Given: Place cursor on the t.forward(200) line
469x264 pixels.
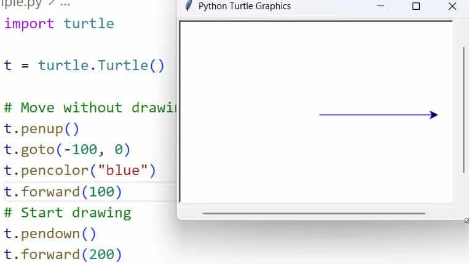Looking at the screenshot, I should click(63, 254).
